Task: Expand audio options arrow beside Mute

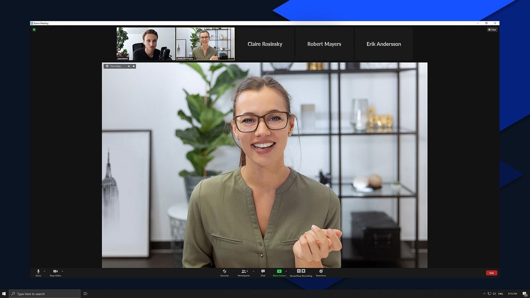Action: [x=44, y=271]
